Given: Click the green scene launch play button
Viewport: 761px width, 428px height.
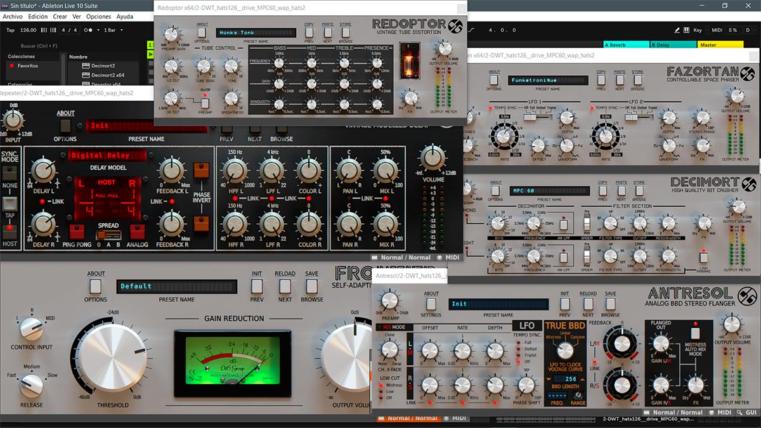Looking at the screenshot, I should (x=150, y=55).
